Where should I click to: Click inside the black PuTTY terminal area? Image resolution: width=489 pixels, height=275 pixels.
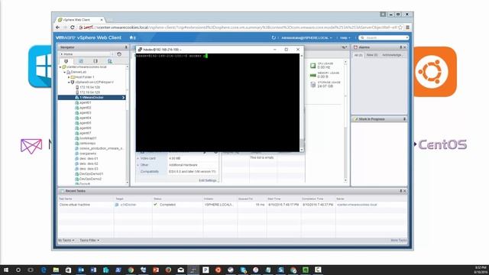(217, 102)
